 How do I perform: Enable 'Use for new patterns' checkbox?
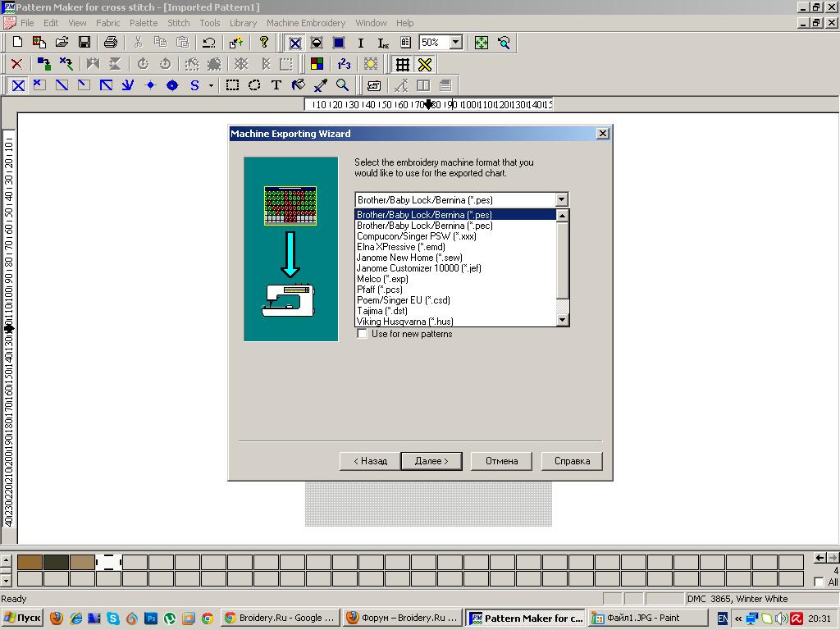(362, 334)
